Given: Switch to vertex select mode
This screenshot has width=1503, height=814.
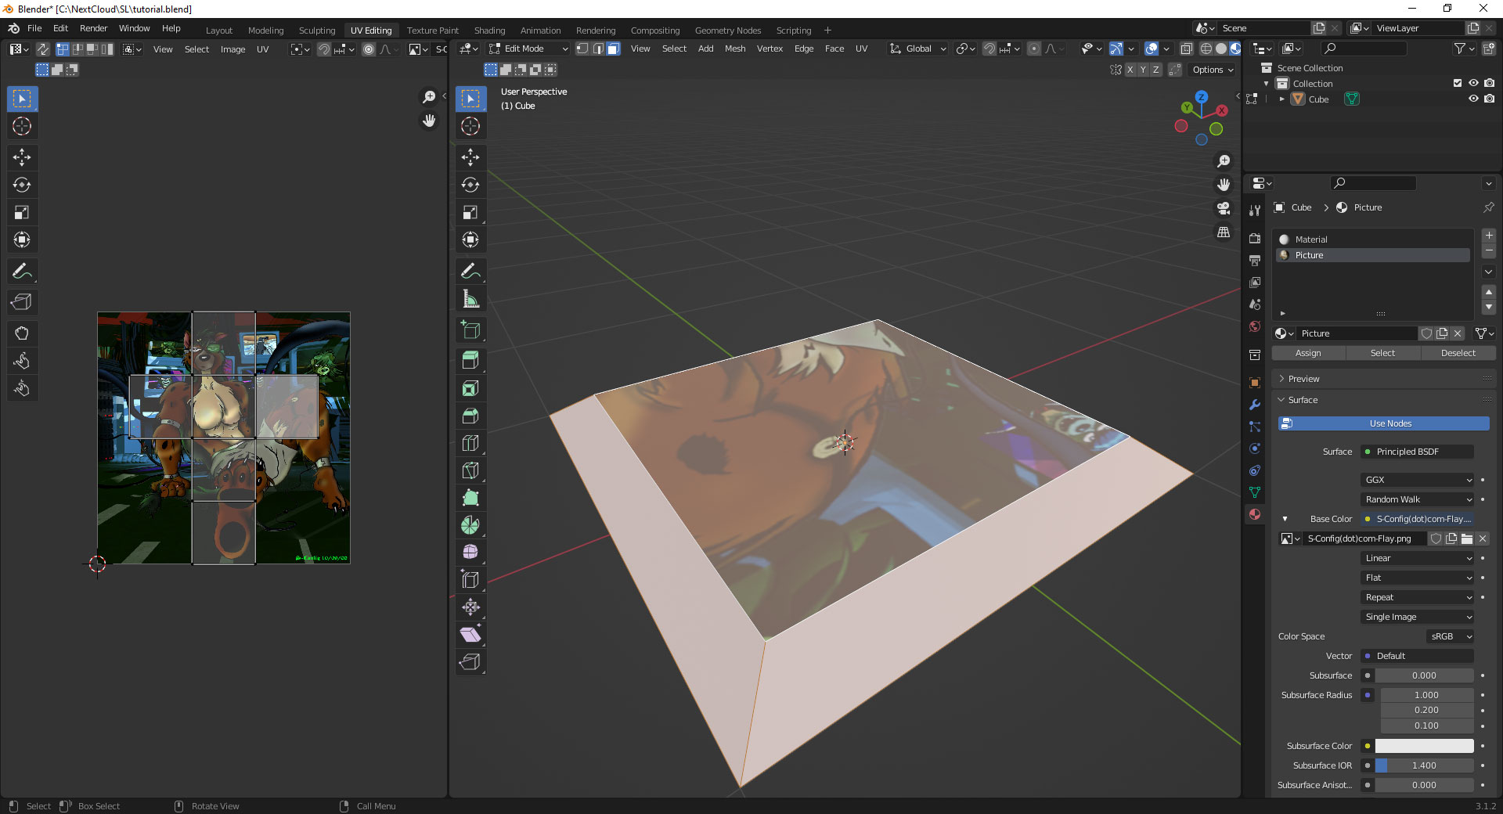Looking at the screenshot, I should [582, 49].
